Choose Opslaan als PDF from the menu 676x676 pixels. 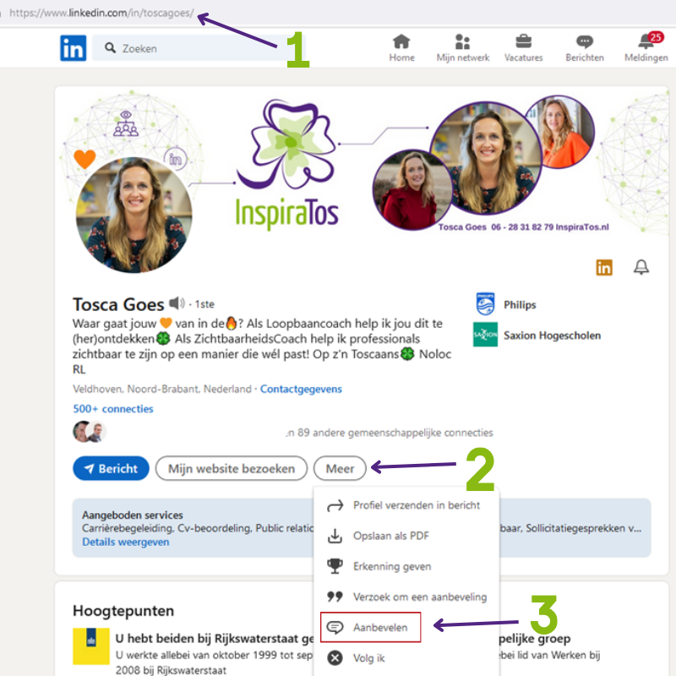406,536
